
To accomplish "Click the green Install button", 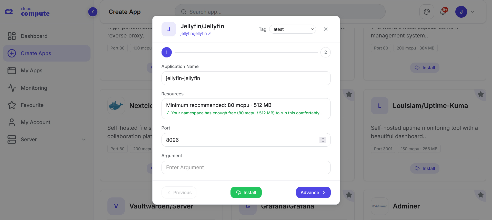I will [x=246, y=193].
